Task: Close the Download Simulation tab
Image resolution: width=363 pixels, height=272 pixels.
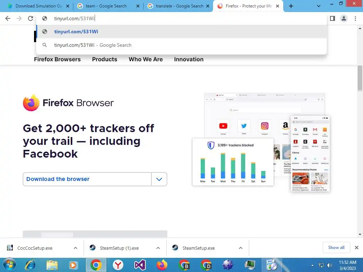Action: (68, 6)
